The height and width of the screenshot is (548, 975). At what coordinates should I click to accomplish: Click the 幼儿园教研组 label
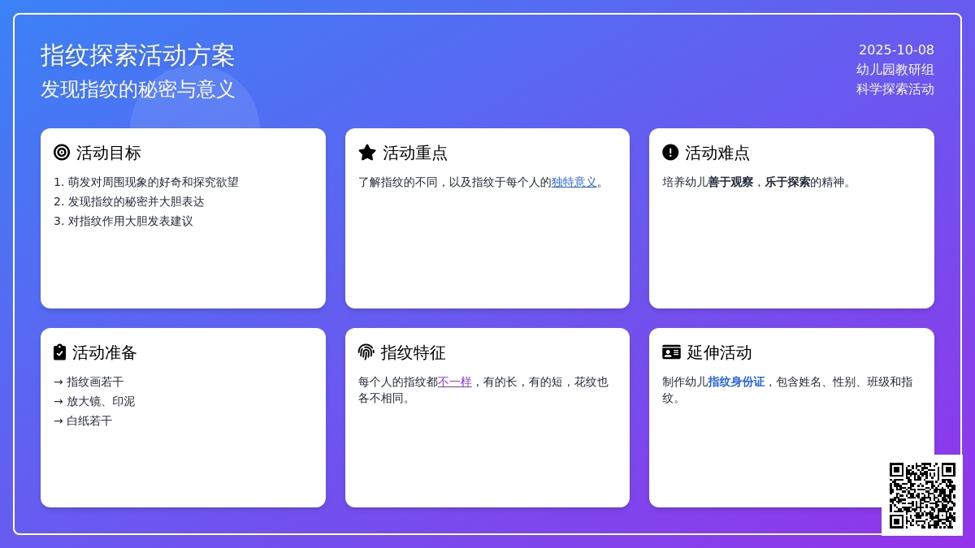[x=895, y=70]
